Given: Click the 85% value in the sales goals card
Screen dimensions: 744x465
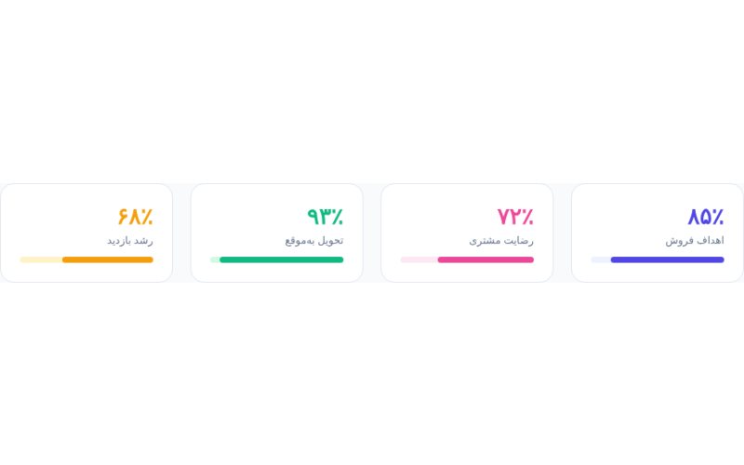Looking at the screenshot, I should click(x=706, y=217).
